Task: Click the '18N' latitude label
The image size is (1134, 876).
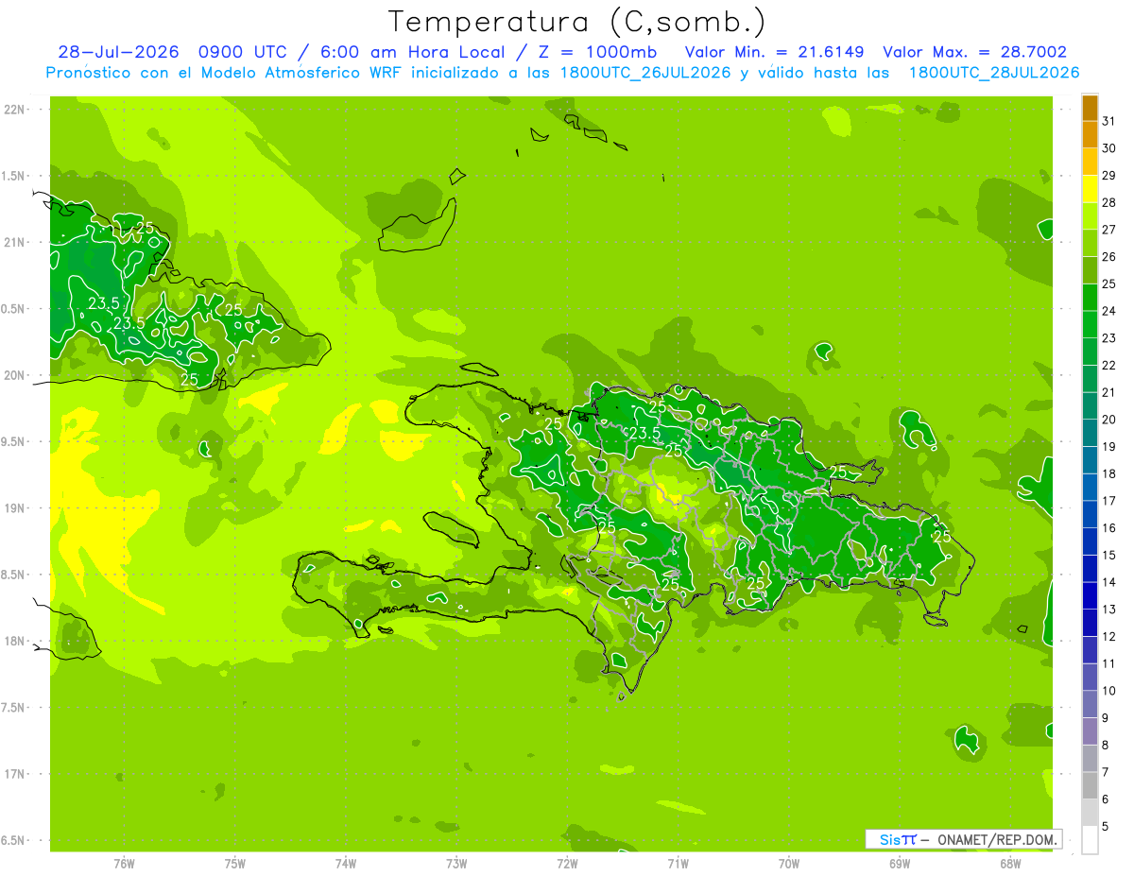Action: coord(16,642)
